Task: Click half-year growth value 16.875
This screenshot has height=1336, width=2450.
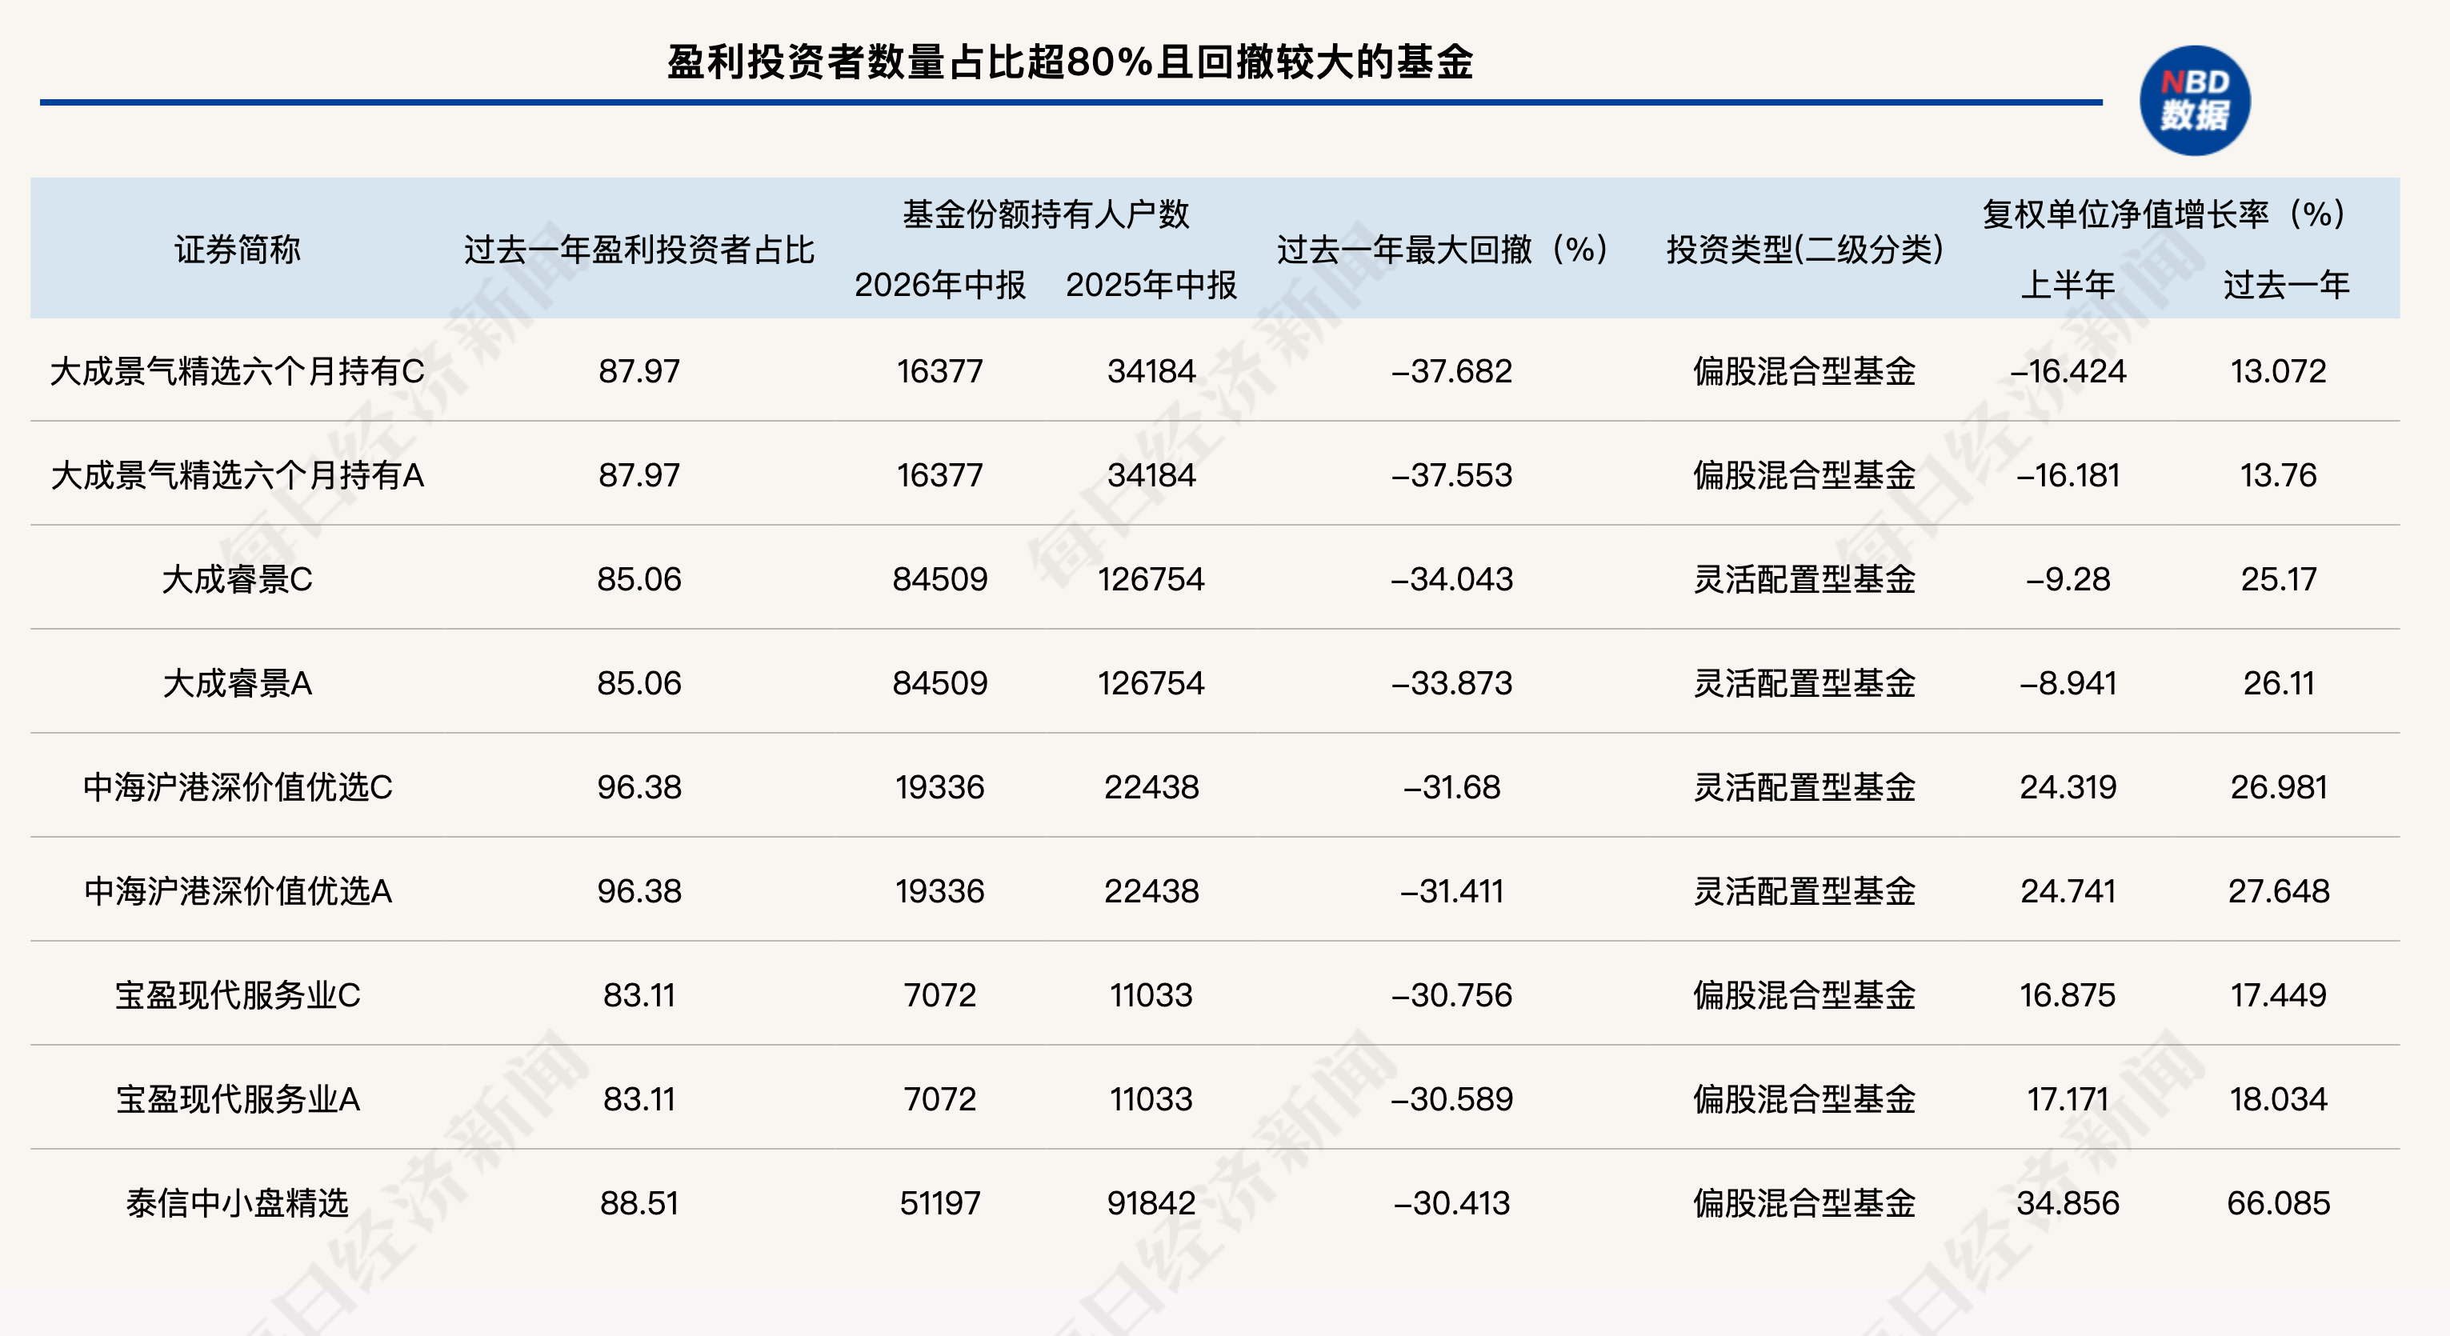Action: [2068, 995]
